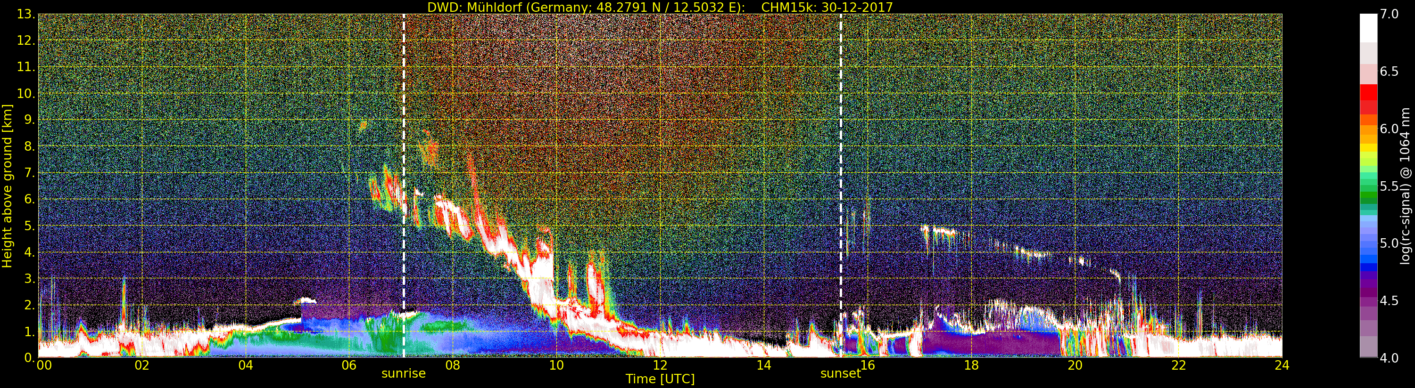This screenshot has height=388, width=1415.
Task: Click the white dashed sunrise marker line
Action: click(x=404, y=186)
